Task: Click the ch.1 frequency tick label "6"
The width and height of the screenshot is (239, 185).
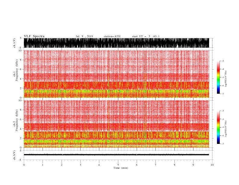Action: (21, 70)
